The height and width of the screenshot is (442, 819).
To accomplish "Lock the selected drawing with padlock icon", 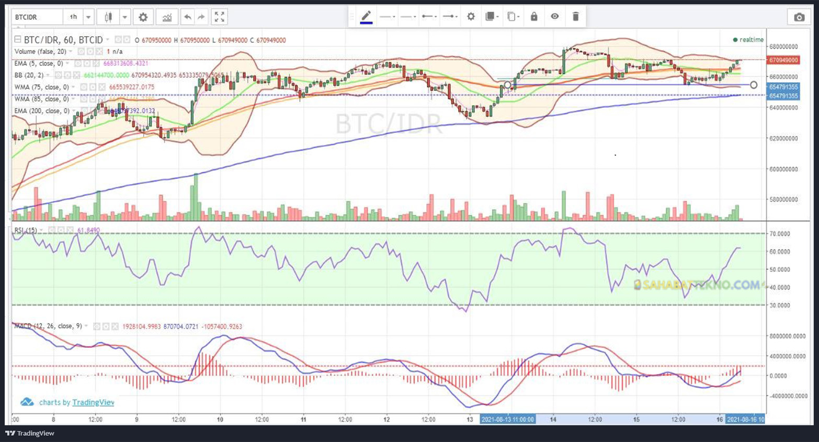I will (x=533, y=17).
